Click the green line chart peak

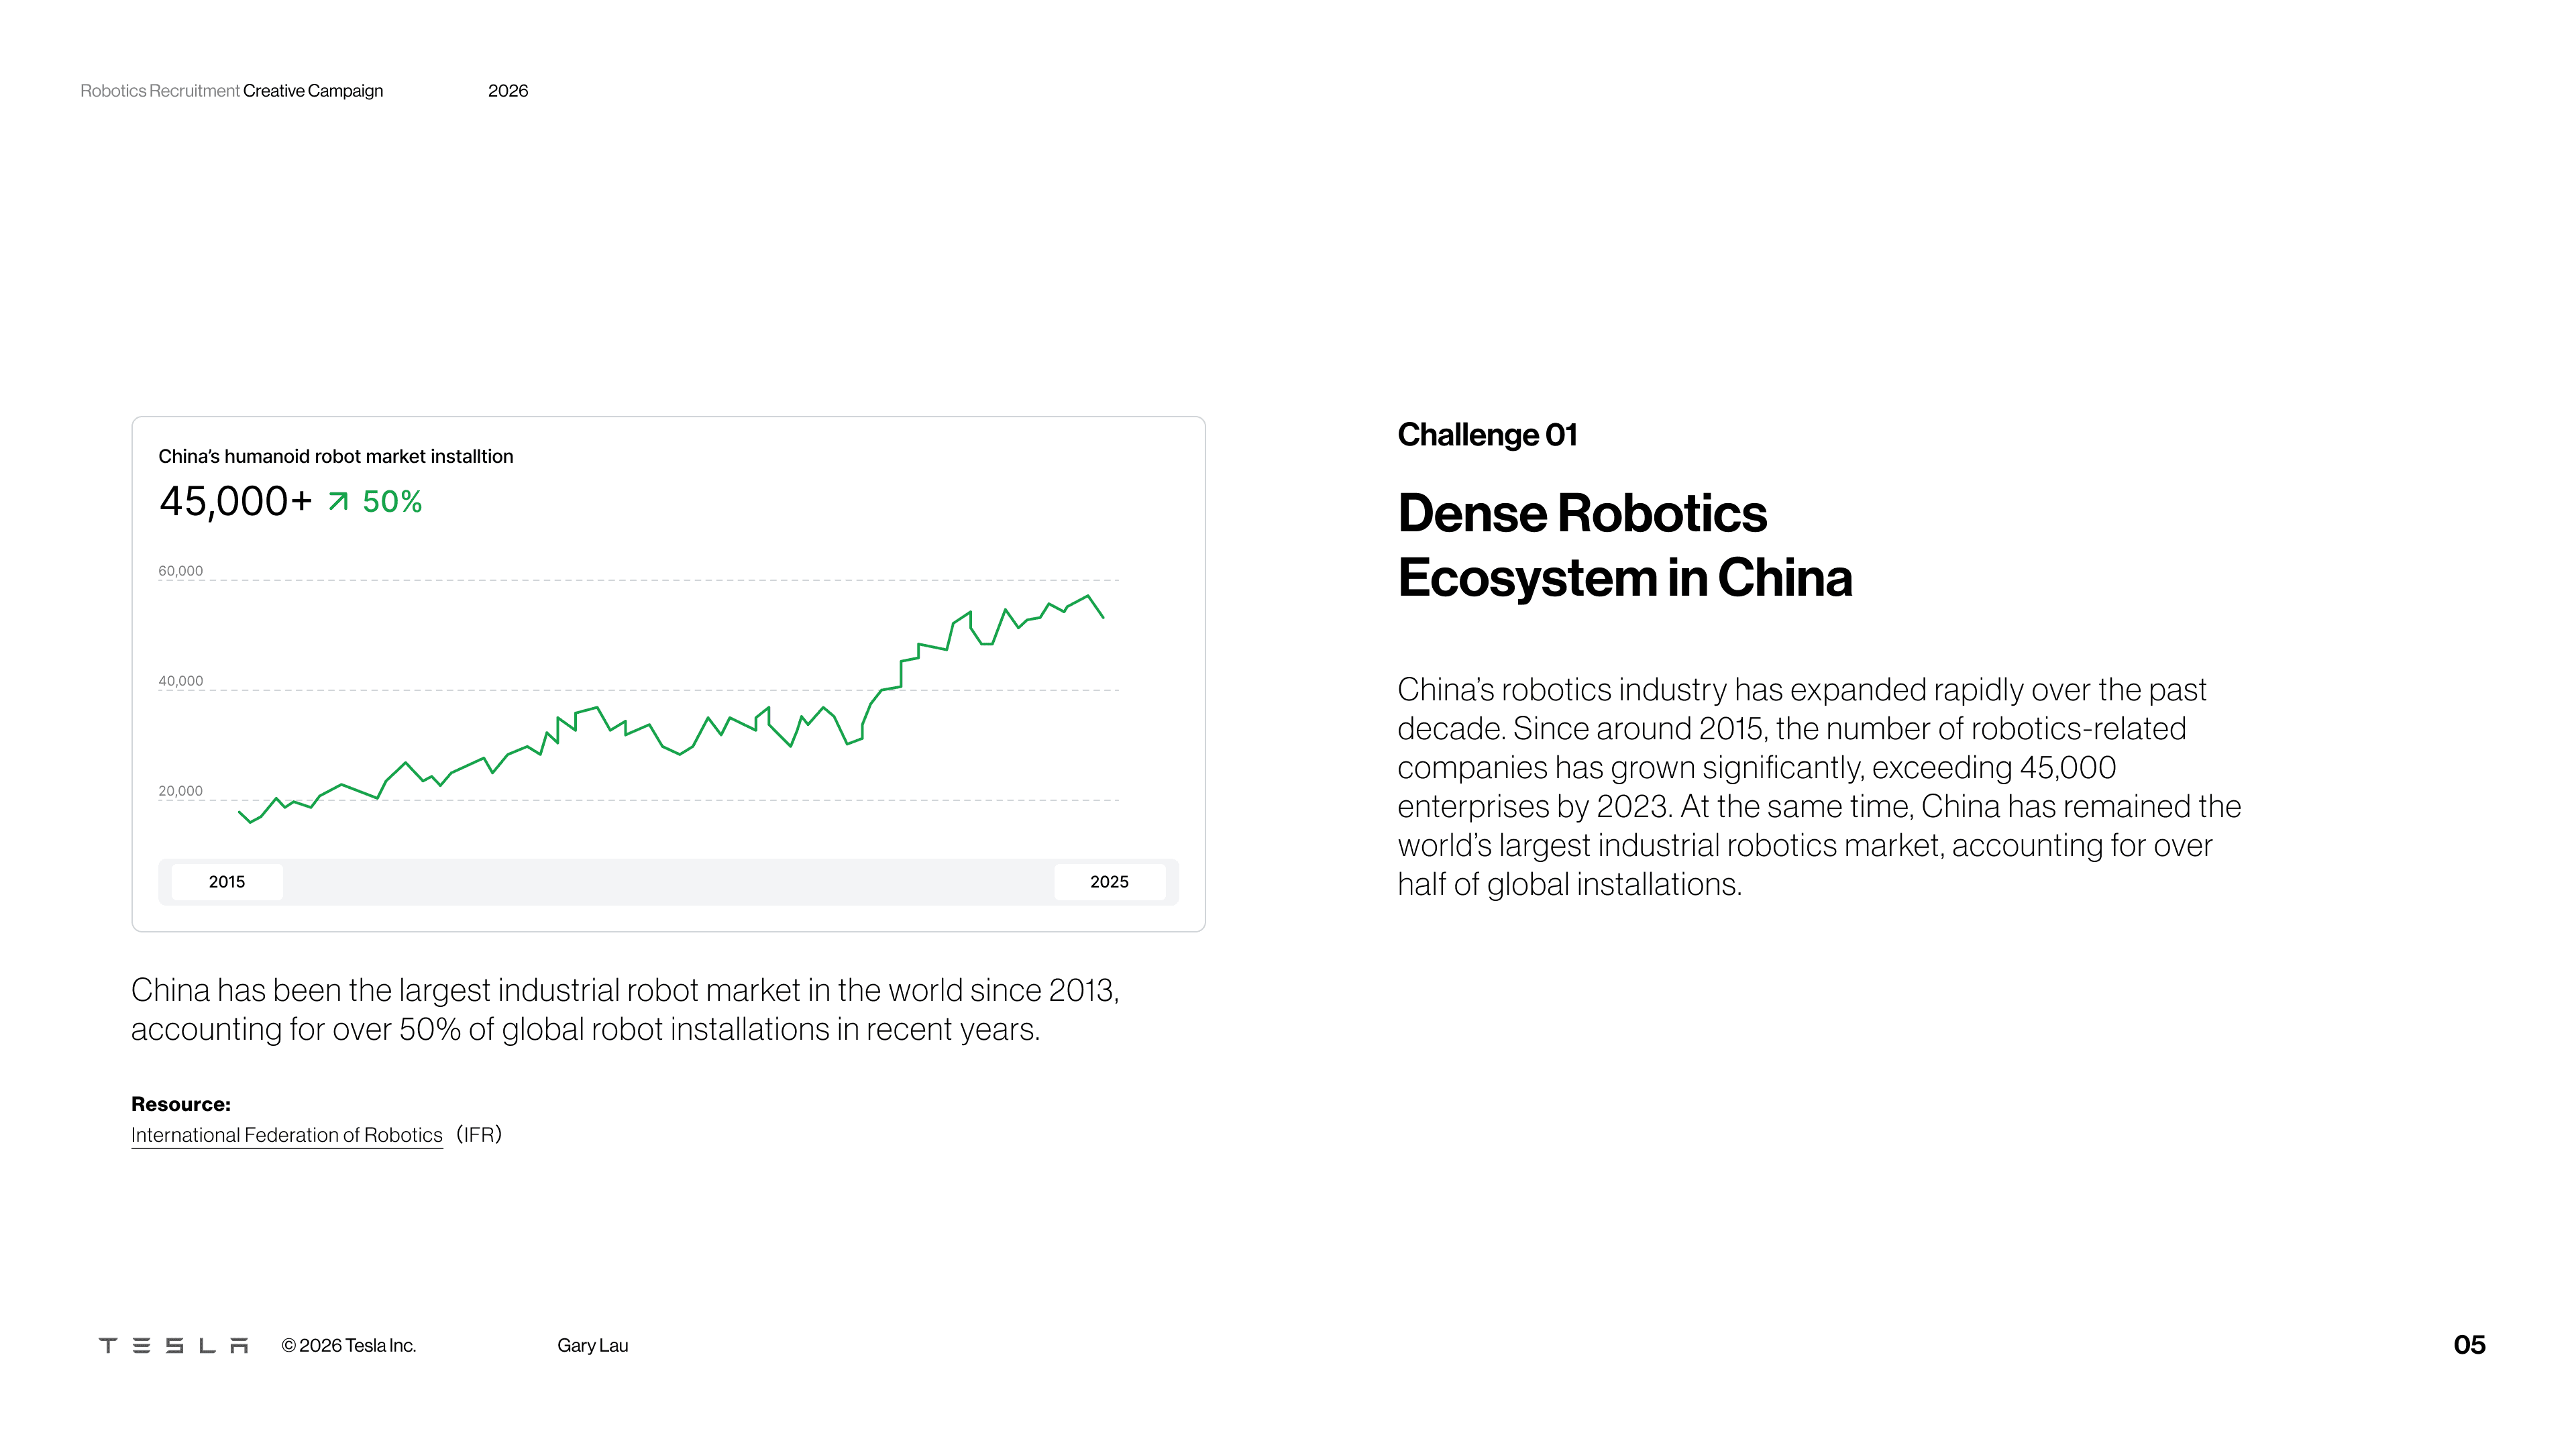click(1087, 597)
